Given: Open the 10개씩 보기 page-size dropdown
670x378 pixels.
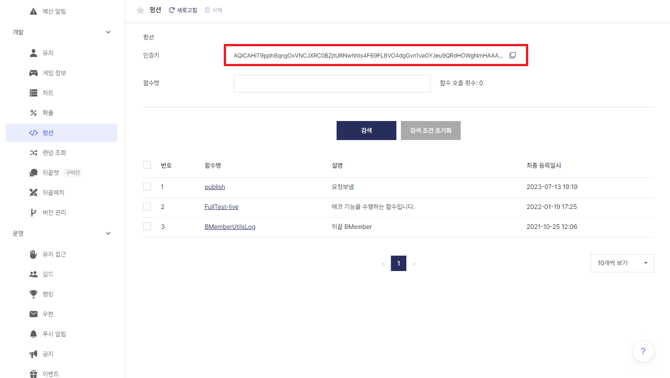Looking at the screenshot, I should pos(622,263).
